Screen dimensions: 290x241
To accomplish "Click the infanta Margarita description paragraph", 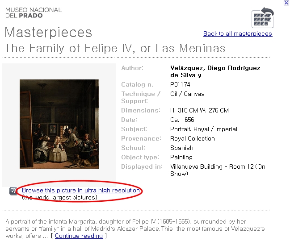I will pos(135,229).
